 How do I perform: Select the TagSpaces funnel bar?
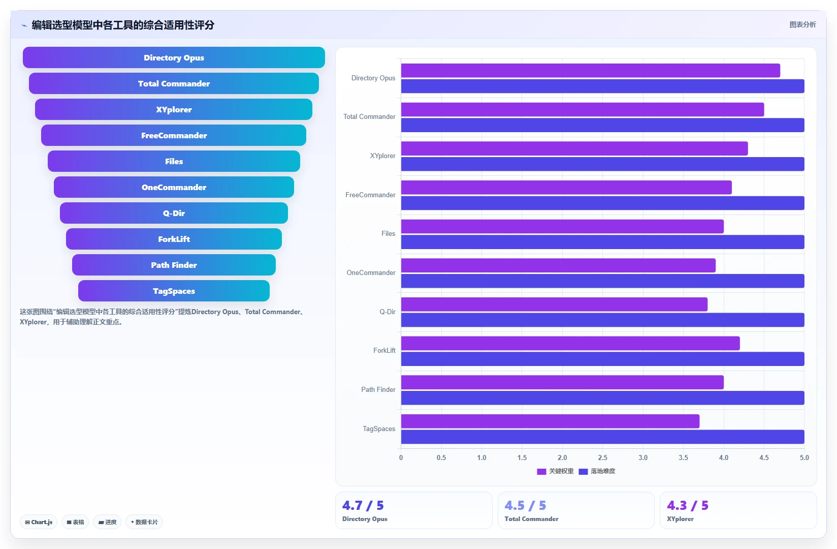click(x=174, y=291)
